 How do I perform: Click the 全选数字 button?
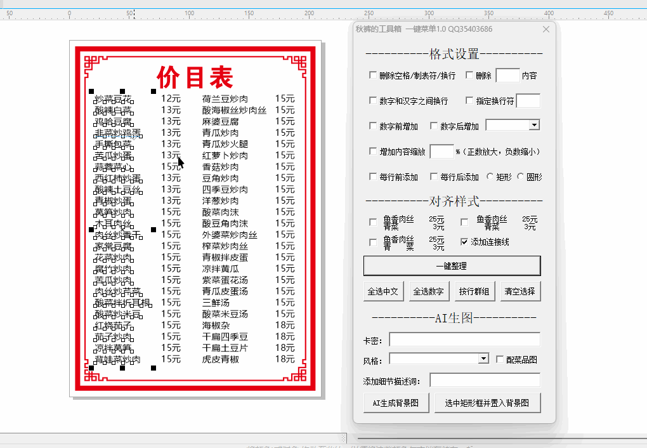(428, 292)
